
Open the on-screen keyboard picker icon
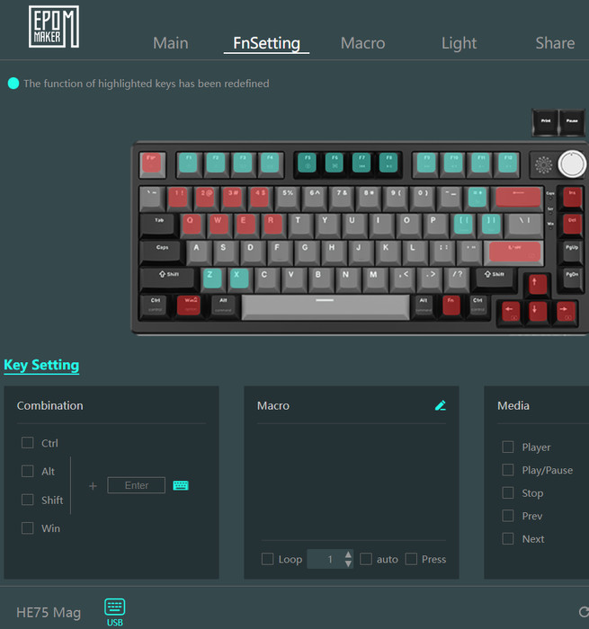181,485
